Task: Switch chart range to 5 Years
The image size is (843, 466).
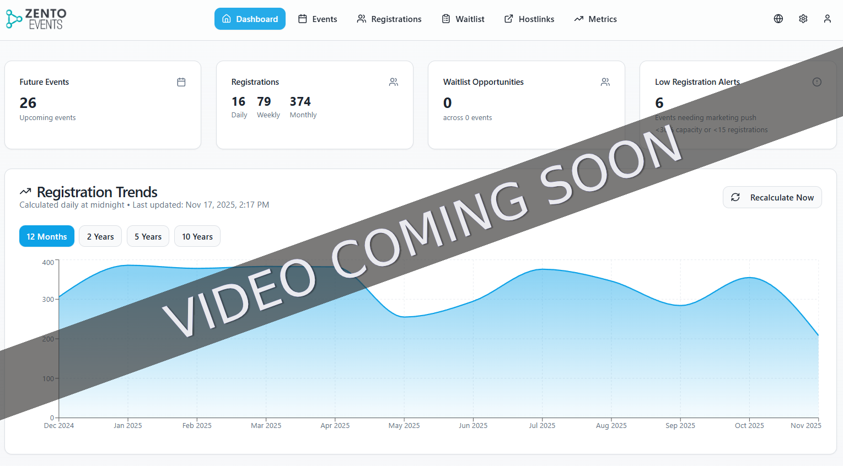Action: point(148,236)
